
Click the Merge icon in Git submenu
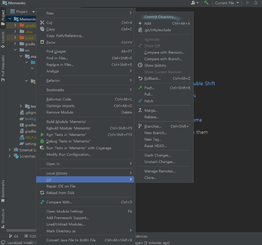140,110
